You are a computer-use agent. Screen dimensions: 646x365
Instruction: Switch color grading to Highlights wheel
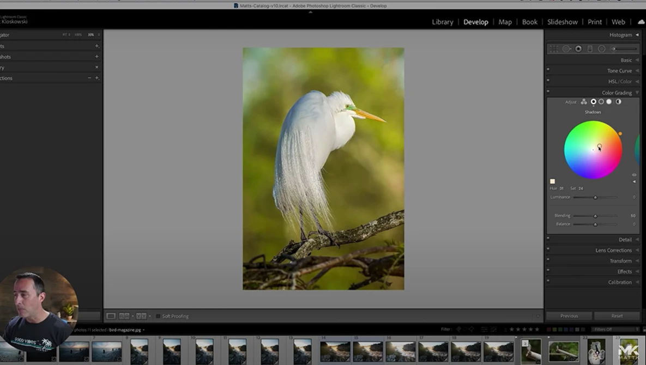pyautogui.click(x=609, y=102)
